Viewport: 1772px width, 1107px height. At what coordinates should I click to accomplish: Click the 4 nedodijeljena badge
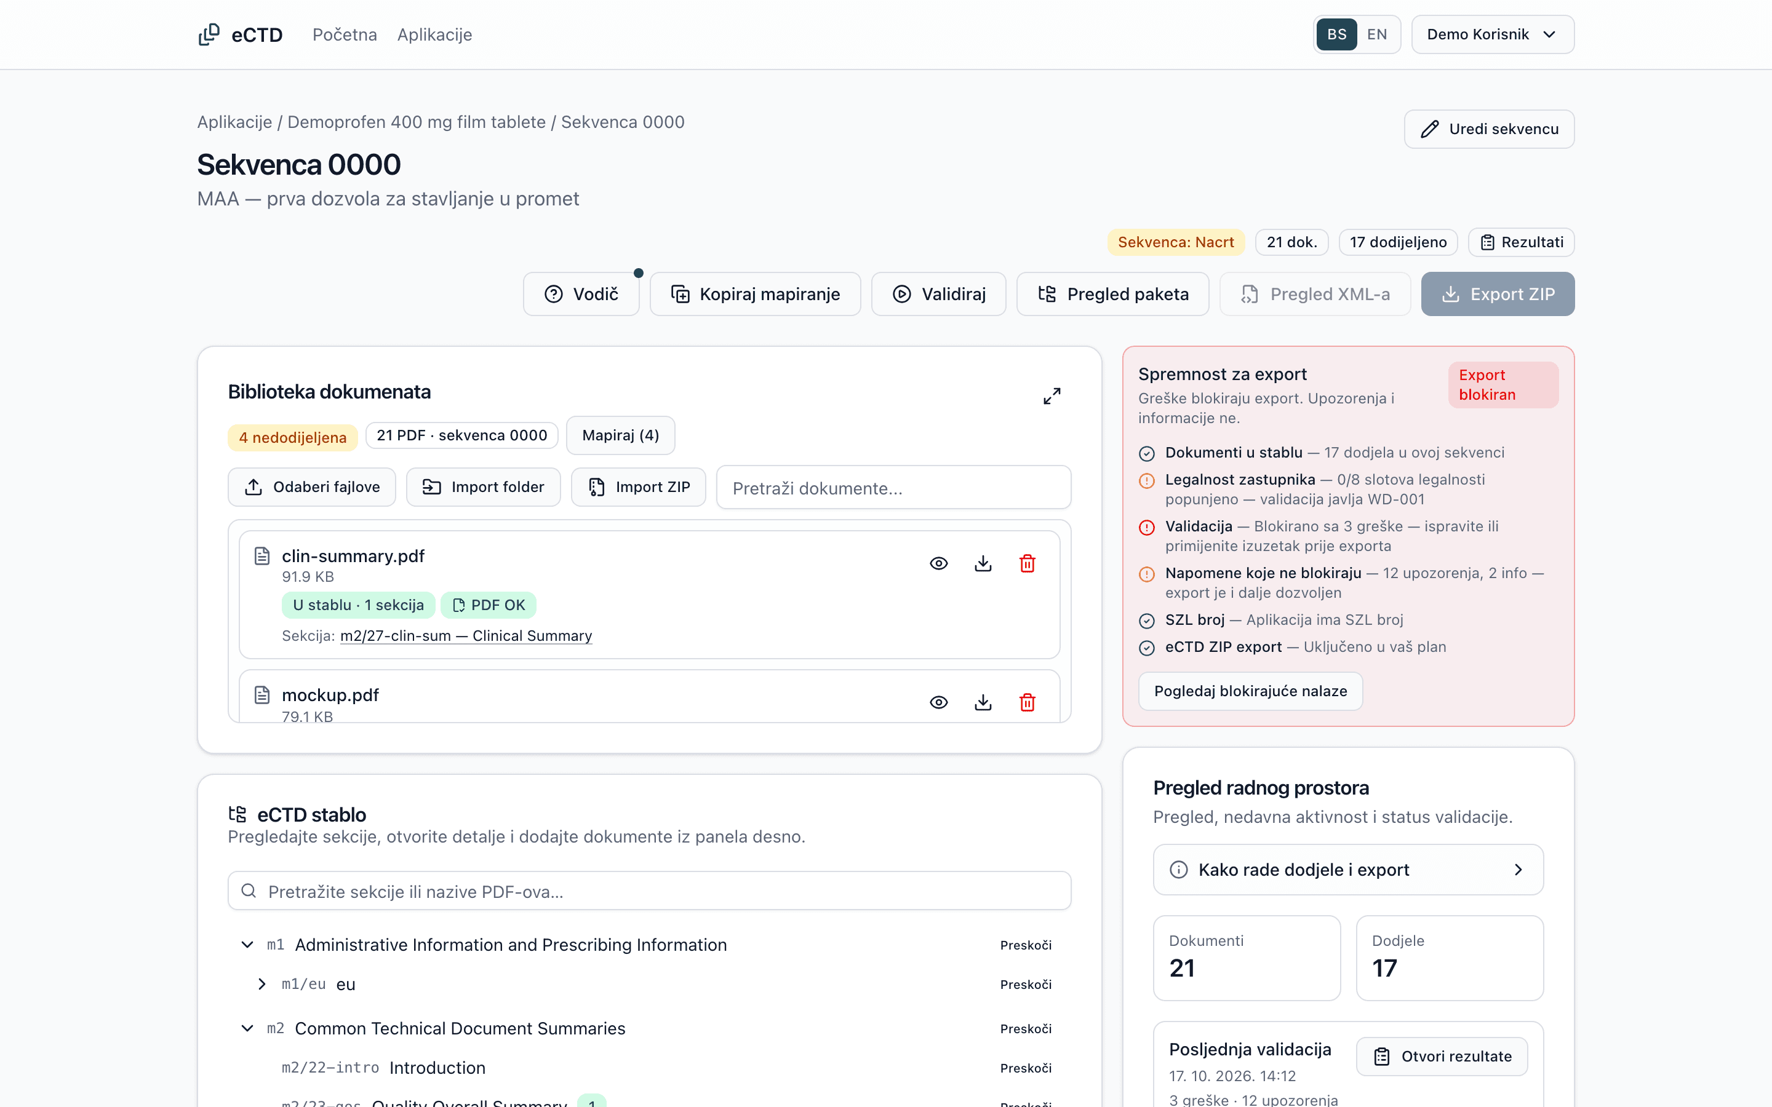click(293, 438)
